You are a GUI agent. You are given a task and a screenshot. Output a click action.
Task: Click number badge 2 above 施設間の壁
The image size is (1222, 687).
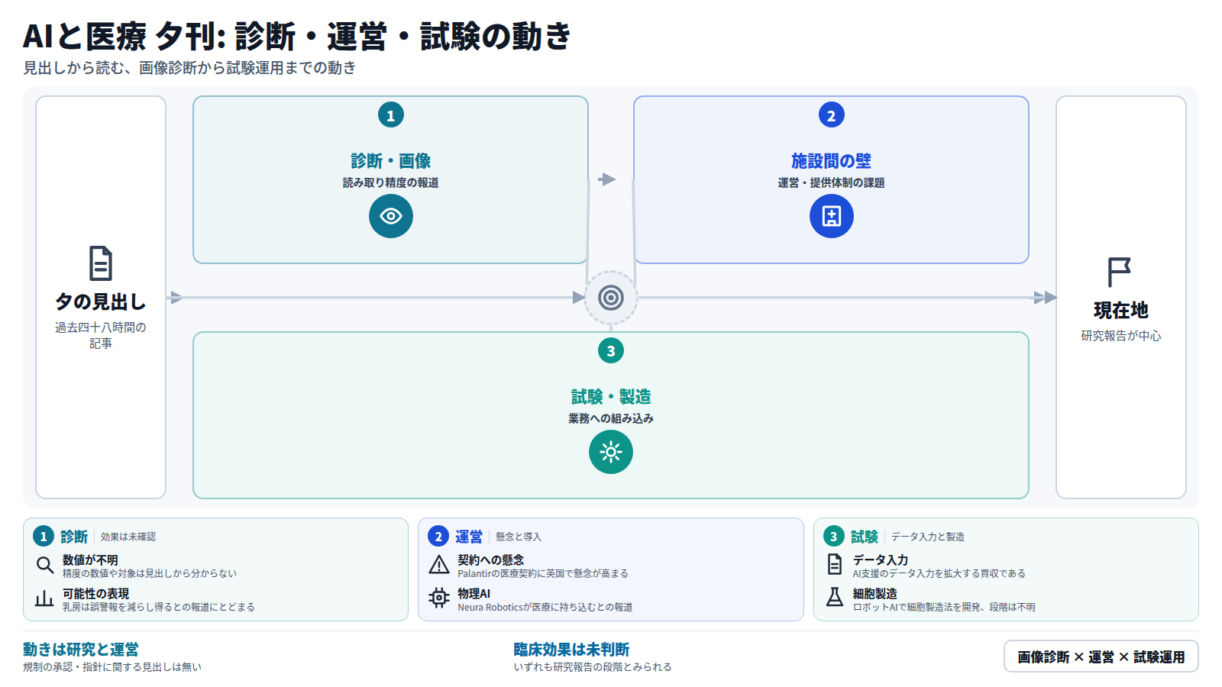click(x=832, y=115)
